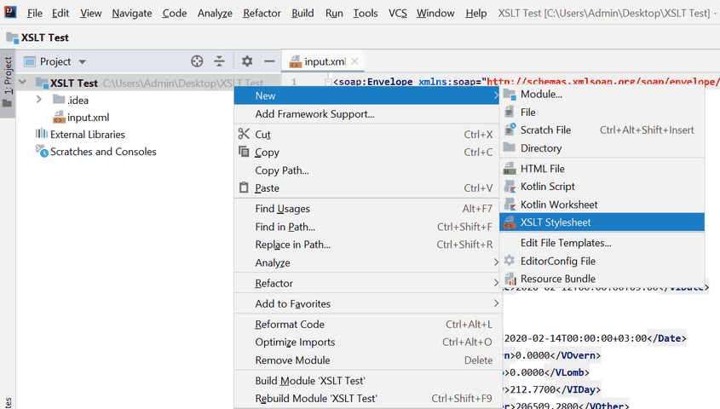
Task: Switch to the input.xml editor tab
Action: tap(324, 61)
